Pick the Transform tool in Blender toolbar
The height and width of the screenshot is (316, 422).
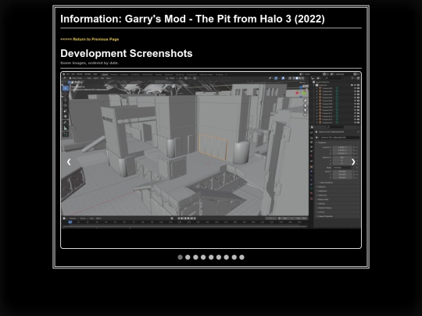coord(66,116)
